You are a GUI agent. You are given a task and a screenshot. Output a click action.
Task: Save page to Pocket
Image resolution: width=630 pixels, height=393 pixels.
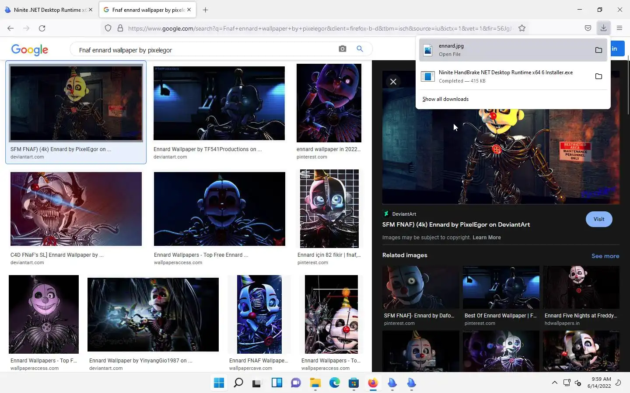coord(588,28)
